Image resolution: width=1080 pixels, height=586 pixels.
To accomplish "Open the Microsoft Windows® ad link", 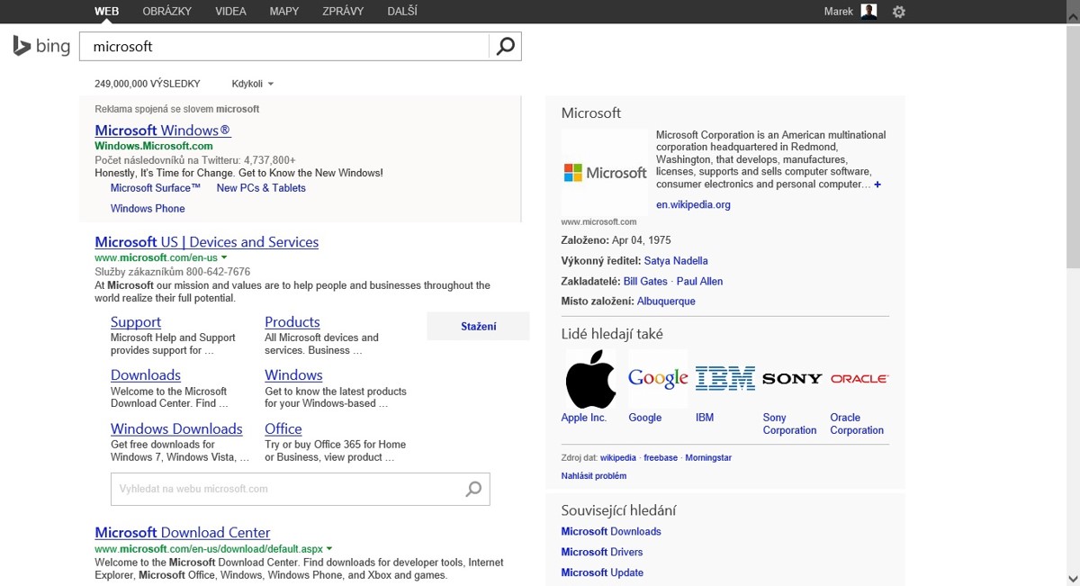I will [x=163, y=131].
